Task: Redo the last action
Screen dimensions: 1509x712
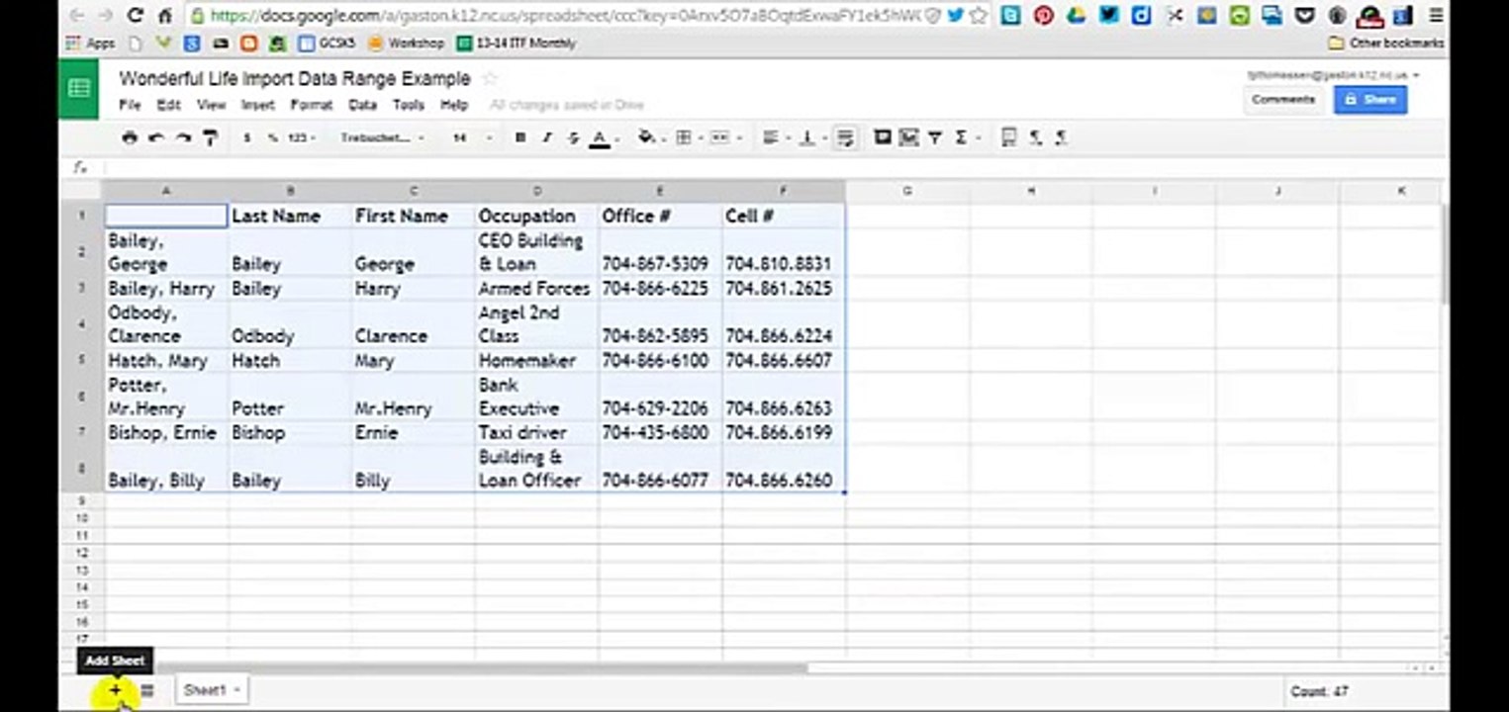Action: pos(182,138)
